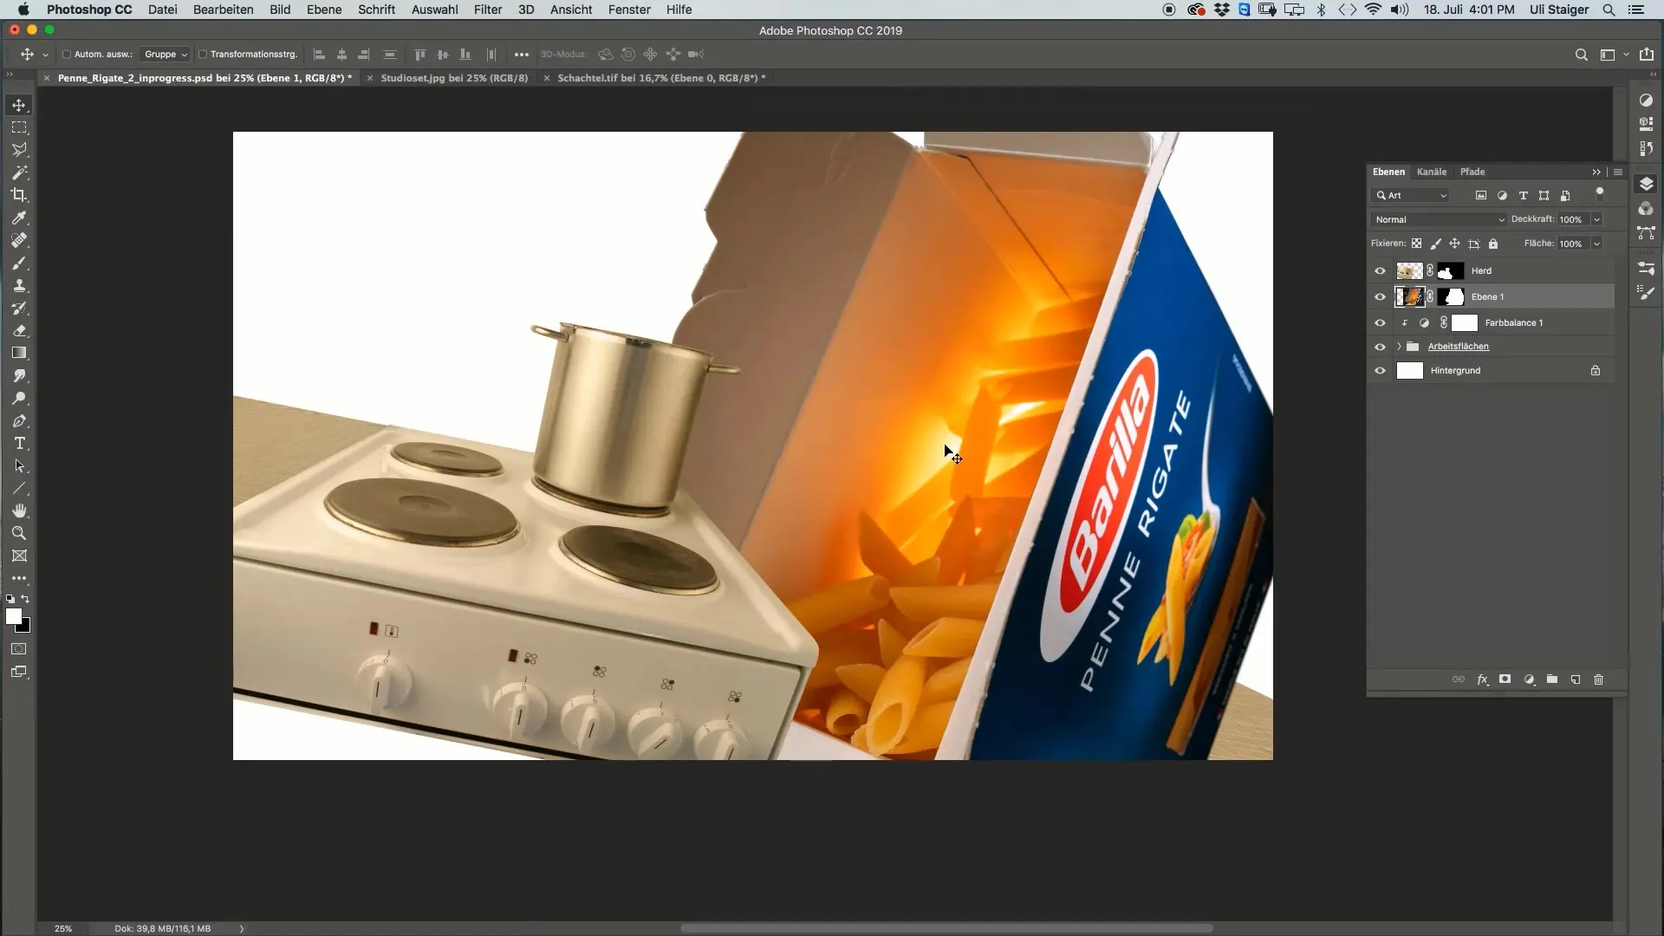
Task: Hide the Ebene 1 layer
Action: [x=1380, y=296]
